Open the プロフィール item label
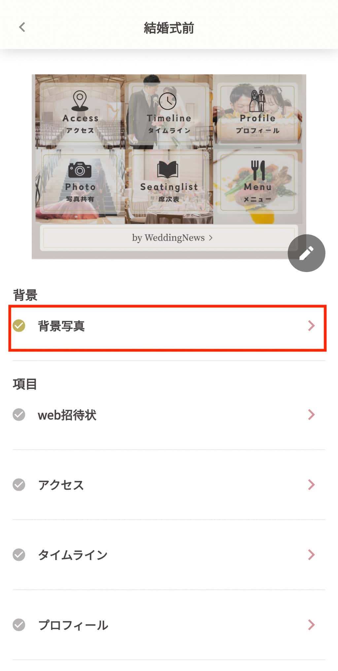The image size is (338, 671). [73, 625]
